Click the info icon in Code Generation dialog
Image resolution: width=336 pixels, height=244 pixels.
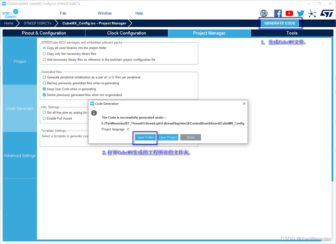[x=94, y=113]
